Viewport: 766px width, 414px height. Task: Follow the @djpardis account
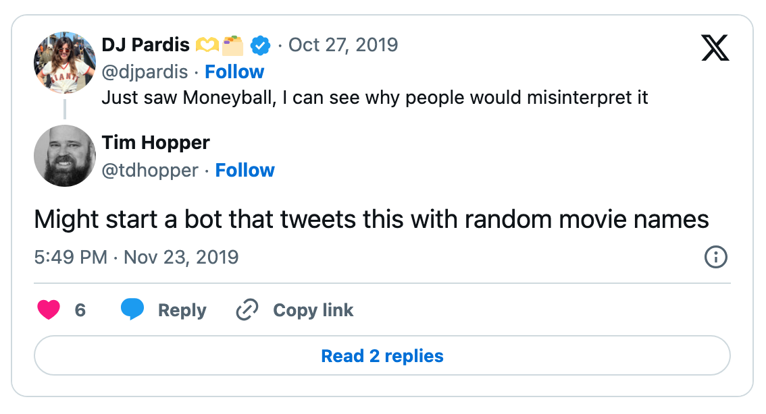[234, 71]
